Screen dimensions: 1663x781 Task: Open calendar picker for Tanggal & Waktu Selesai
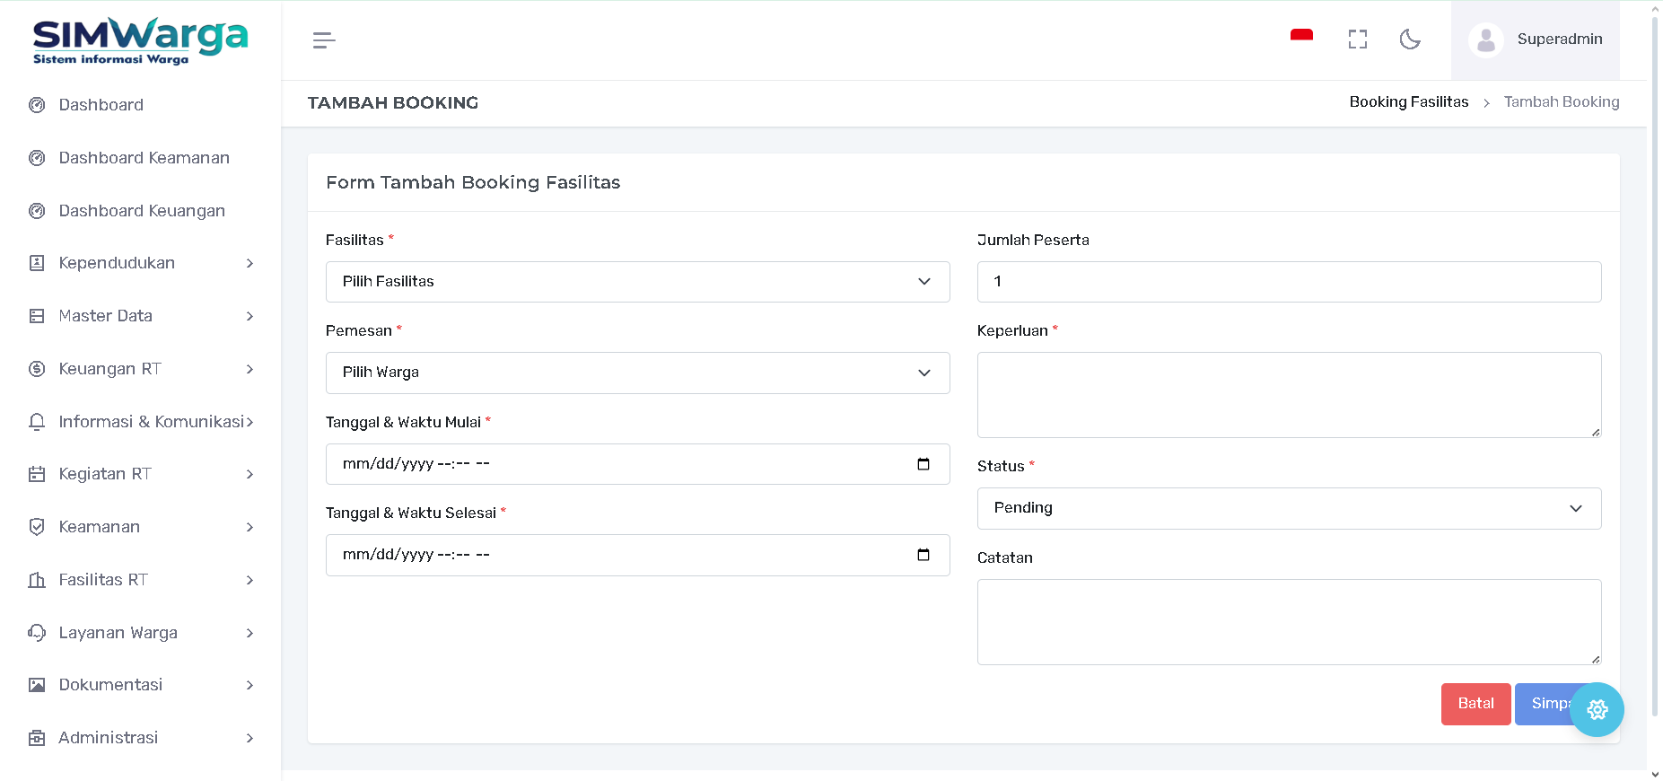tap(923, 555)
